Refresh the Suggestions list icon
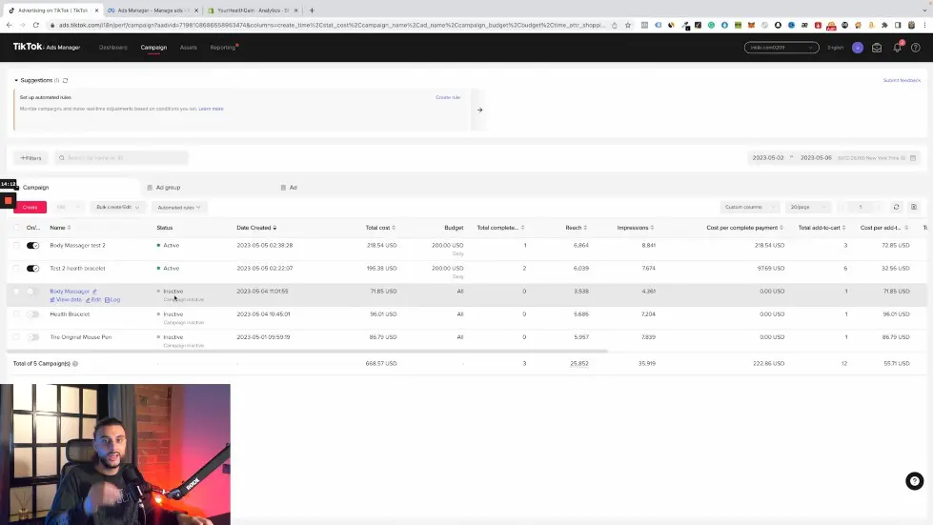The height and width of the screenshot is (525, 933). (x=66, y=80)
